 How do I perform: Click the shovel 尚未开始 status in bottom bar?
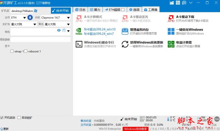coord(129,119)
